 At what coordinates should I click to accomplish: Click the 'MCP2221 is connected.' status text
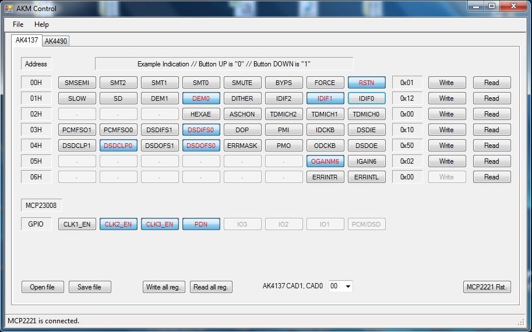44,321
